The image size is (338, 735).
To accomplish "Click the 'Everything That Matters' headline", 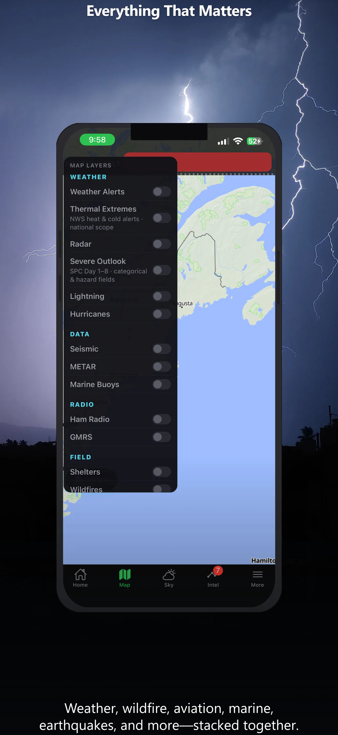I will (169, 11).
